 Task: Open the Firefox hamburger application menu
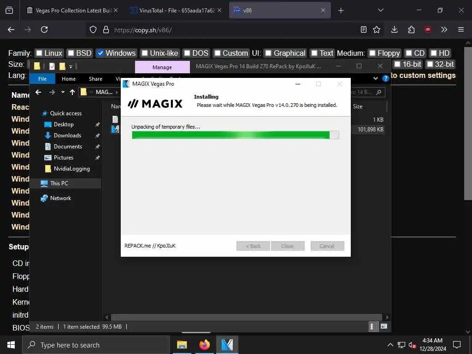pos(461,29)
